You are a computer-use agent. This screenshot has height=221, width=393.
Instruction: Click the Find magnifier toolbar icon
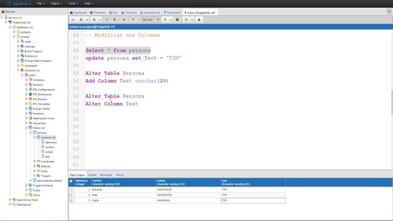(94, 20)
